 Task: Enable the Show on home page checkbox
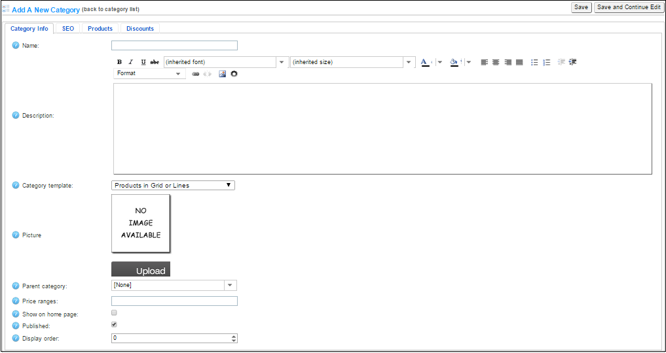[114, 313]
